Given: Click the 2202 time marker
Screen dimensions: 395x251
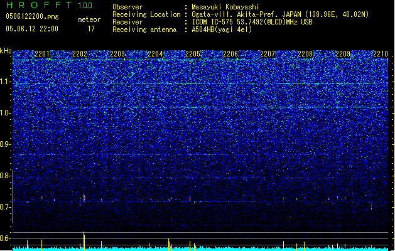Looking at the screenshot, I should 80,54.
